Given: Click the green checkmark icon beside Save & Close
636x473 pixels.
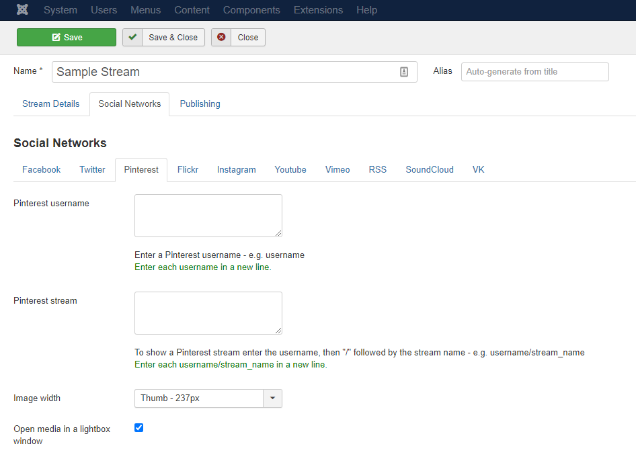Looking at the screenshot, I should [x=132, y=37].
